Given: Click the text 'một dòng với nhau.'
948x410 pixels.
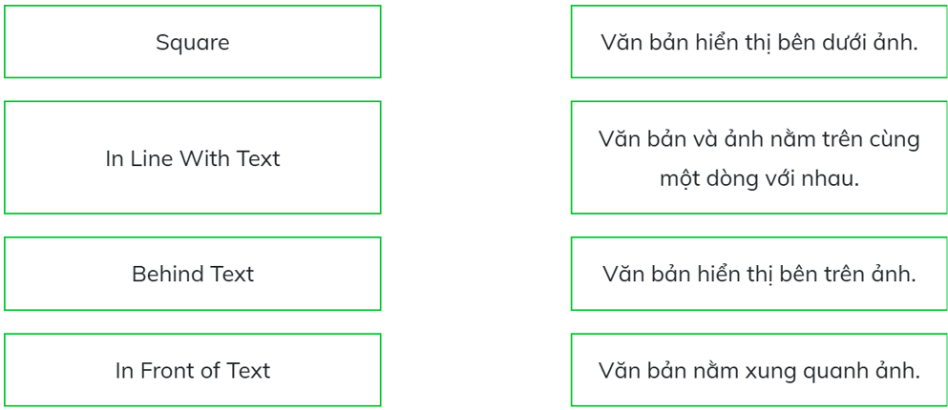Looking at the screenshot, I should 759,179.
